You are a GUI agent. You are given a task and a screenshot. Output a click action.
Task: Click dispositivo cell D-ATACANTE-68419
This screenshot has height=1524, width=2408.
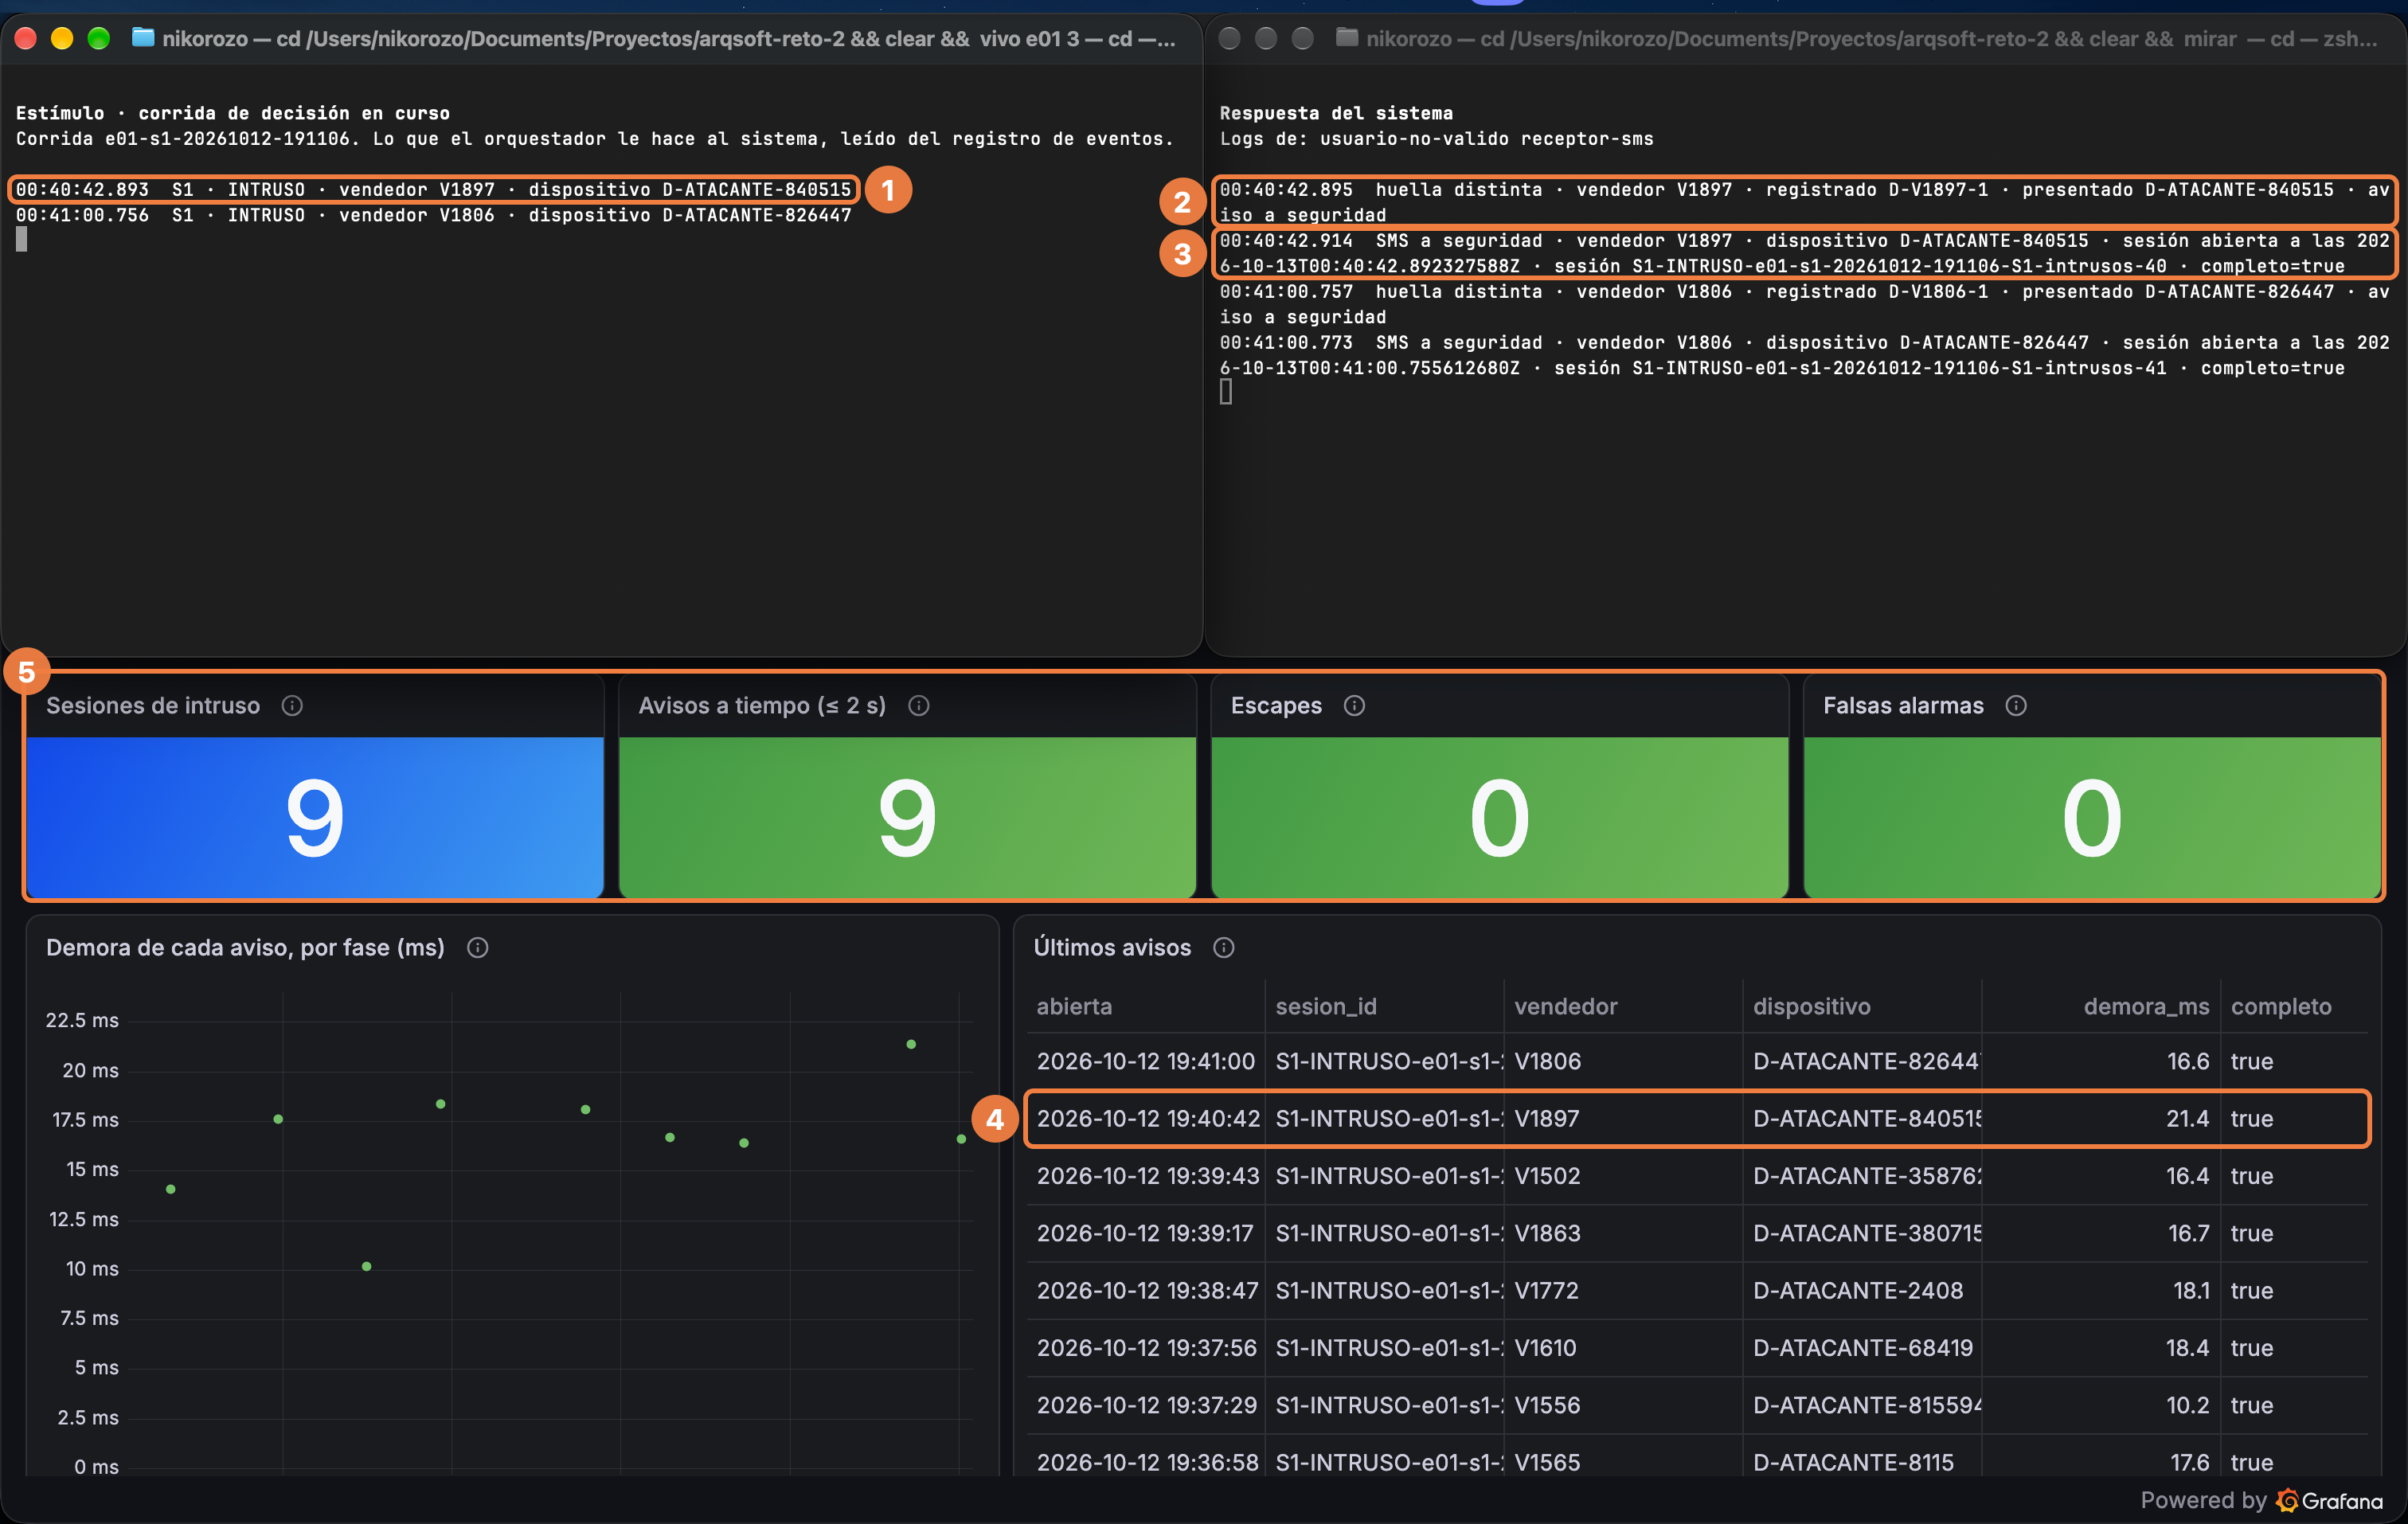[x=1863, y=1348]
